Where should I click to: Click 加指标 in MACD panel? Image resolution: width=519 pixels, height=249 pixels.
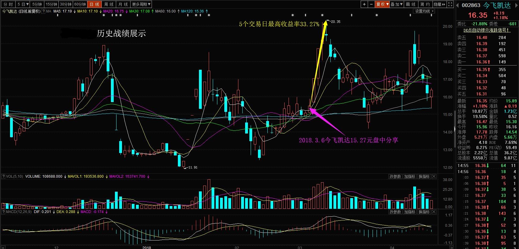tap(410, 212)
